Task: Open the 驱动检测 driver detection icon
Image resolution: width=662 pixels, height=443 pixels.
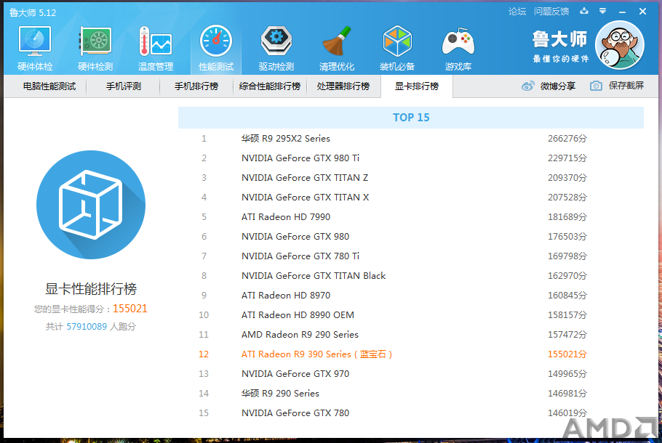Action: click(276, 48)
